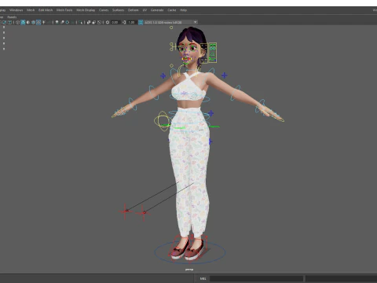This screenshot has height=283, width=377.
Task: Open the Mesh menu
Action: (31, 10)
